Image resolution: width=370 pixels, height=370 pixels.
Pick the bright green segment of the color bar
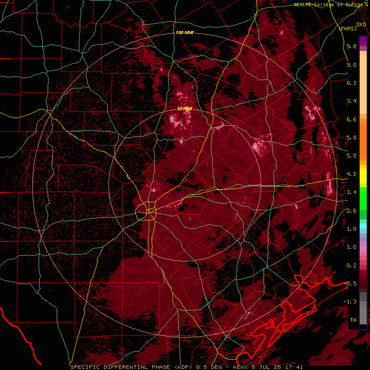(363, 198)
